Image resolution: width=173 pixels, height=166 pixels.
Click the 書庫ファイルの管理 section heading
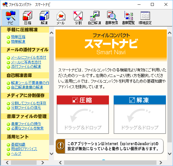[27, 116]
